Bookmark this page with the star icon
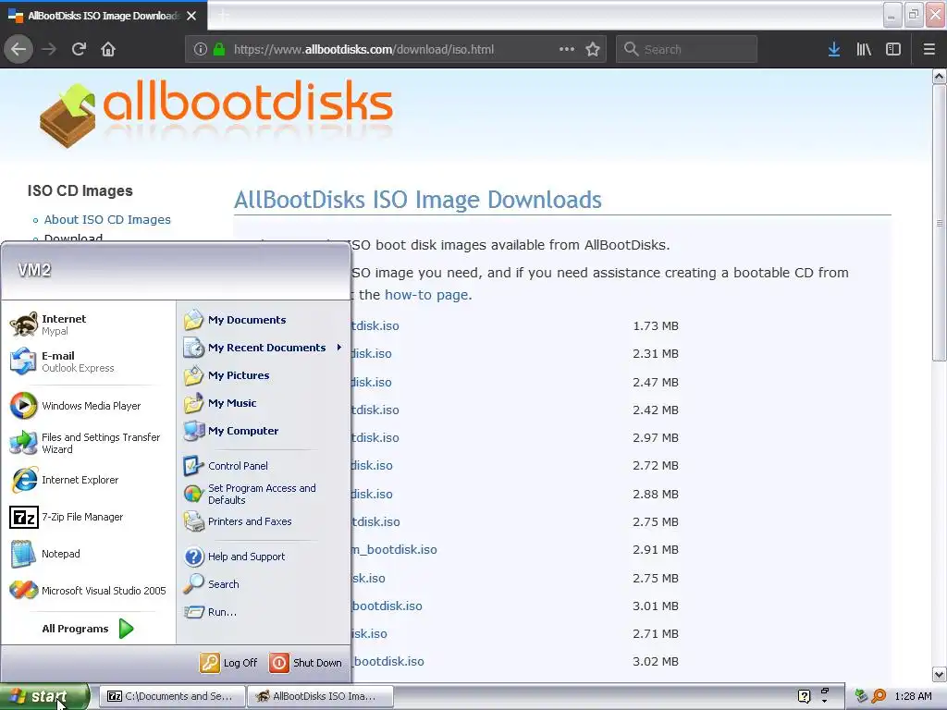This screenshot has width=947, height=710. pos(593,50)
